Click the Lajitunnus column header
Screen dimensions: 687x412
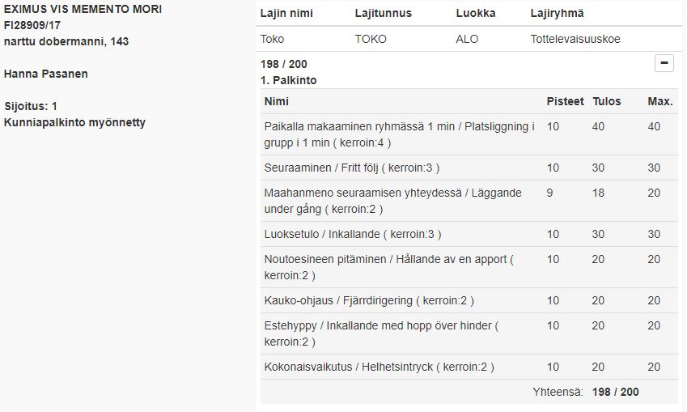(383, 13)
